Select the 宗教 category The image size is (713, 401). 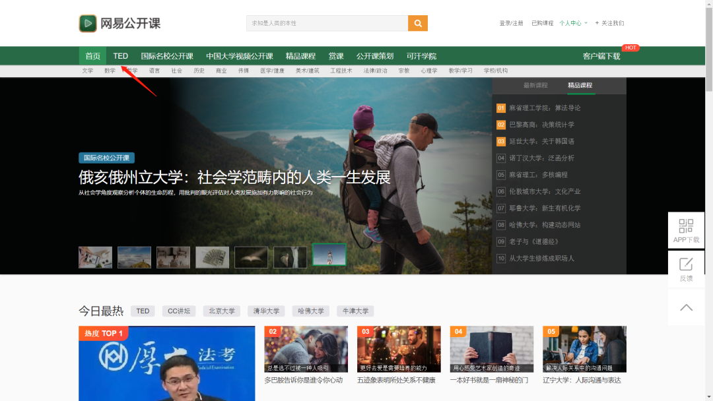coord(404,71)
